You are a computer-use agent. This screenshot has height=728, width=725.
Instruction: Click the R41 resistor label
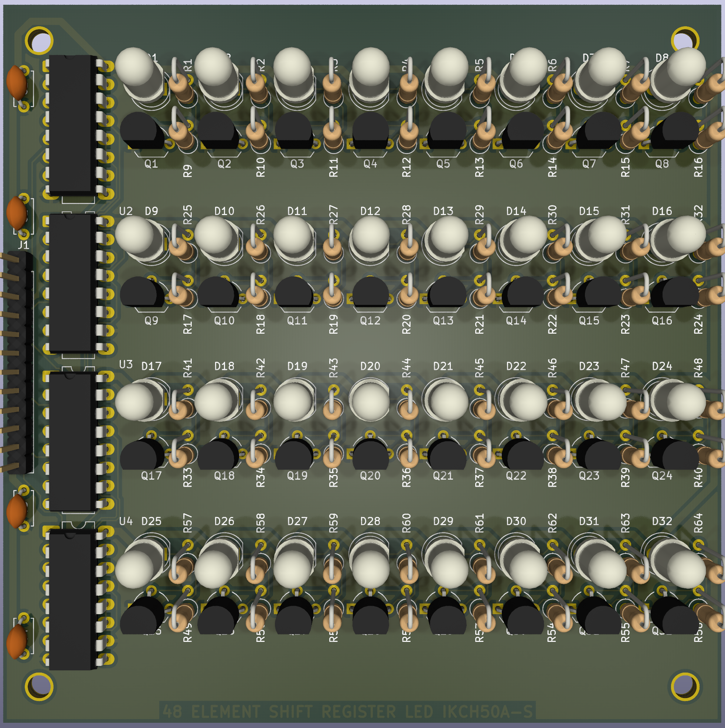pyautogui.click(x=187, y=368)
